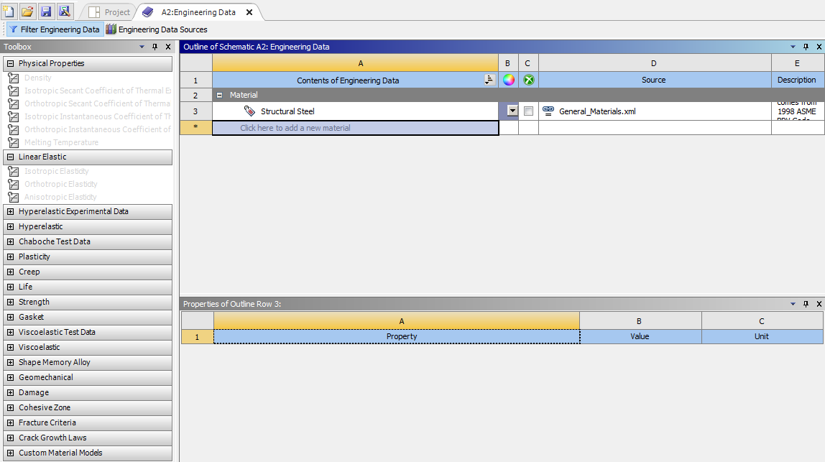This screenshot has width=825, height=462.
Task: Collapse the Physical Properties group
Action: pos(11,63)
